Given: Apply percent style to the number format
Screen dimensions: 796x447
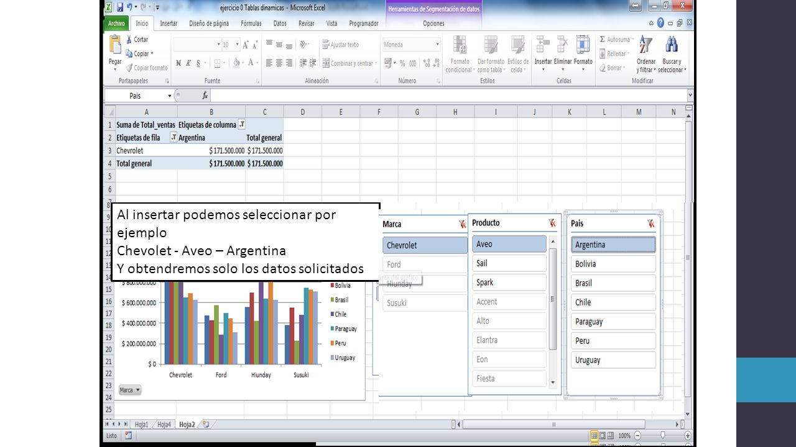Looking at the screenshot, I should (402, 63).
